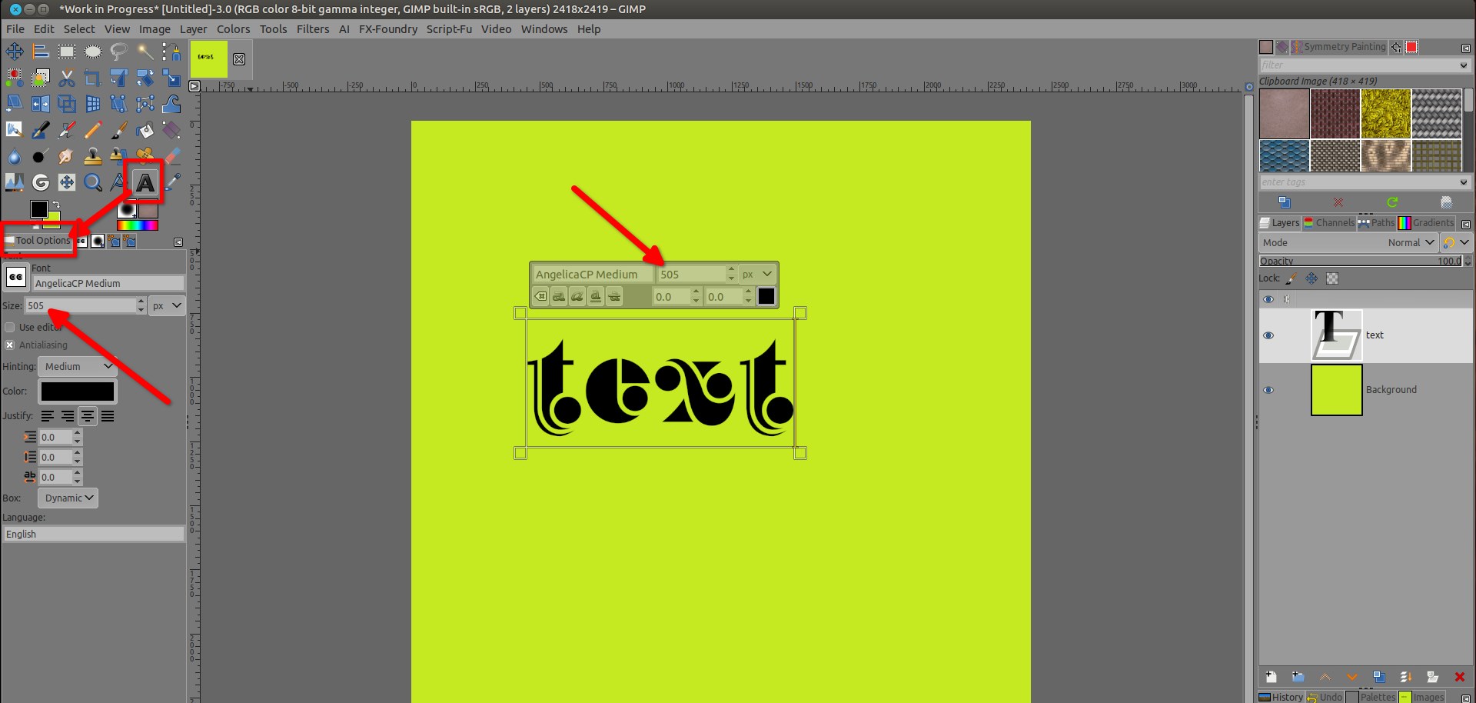Select the Scissors Select tool
Screen dimensions: 1476x703
pyautogui.click(x=67, y=78)
